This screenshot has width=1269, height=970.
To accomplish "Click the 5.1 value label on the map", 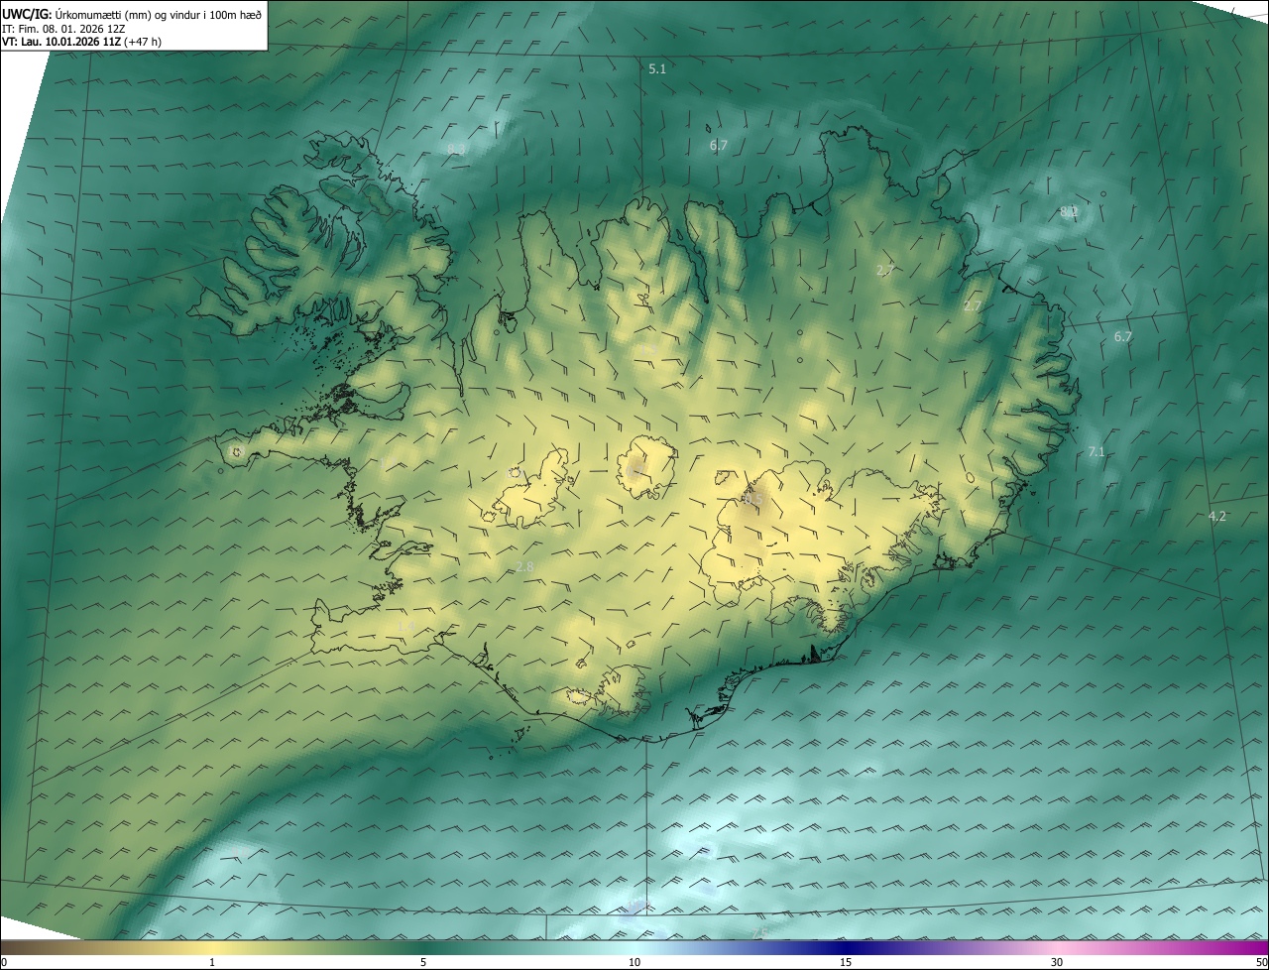I will pyautogui.click(x=657, y=69).
